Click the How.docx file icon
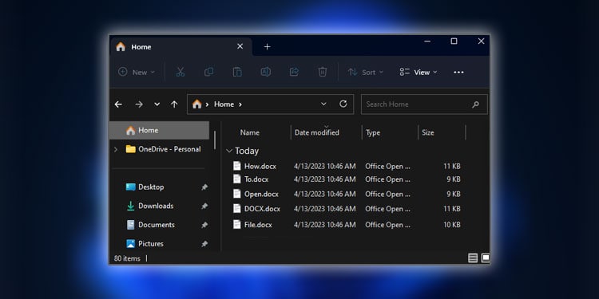Viewport: 599px width, 299px height. pyautogui.click(x=237, y=166)
